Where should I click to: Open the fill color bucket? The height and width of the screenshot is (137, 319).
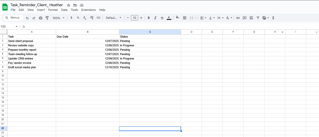[177, 18]
